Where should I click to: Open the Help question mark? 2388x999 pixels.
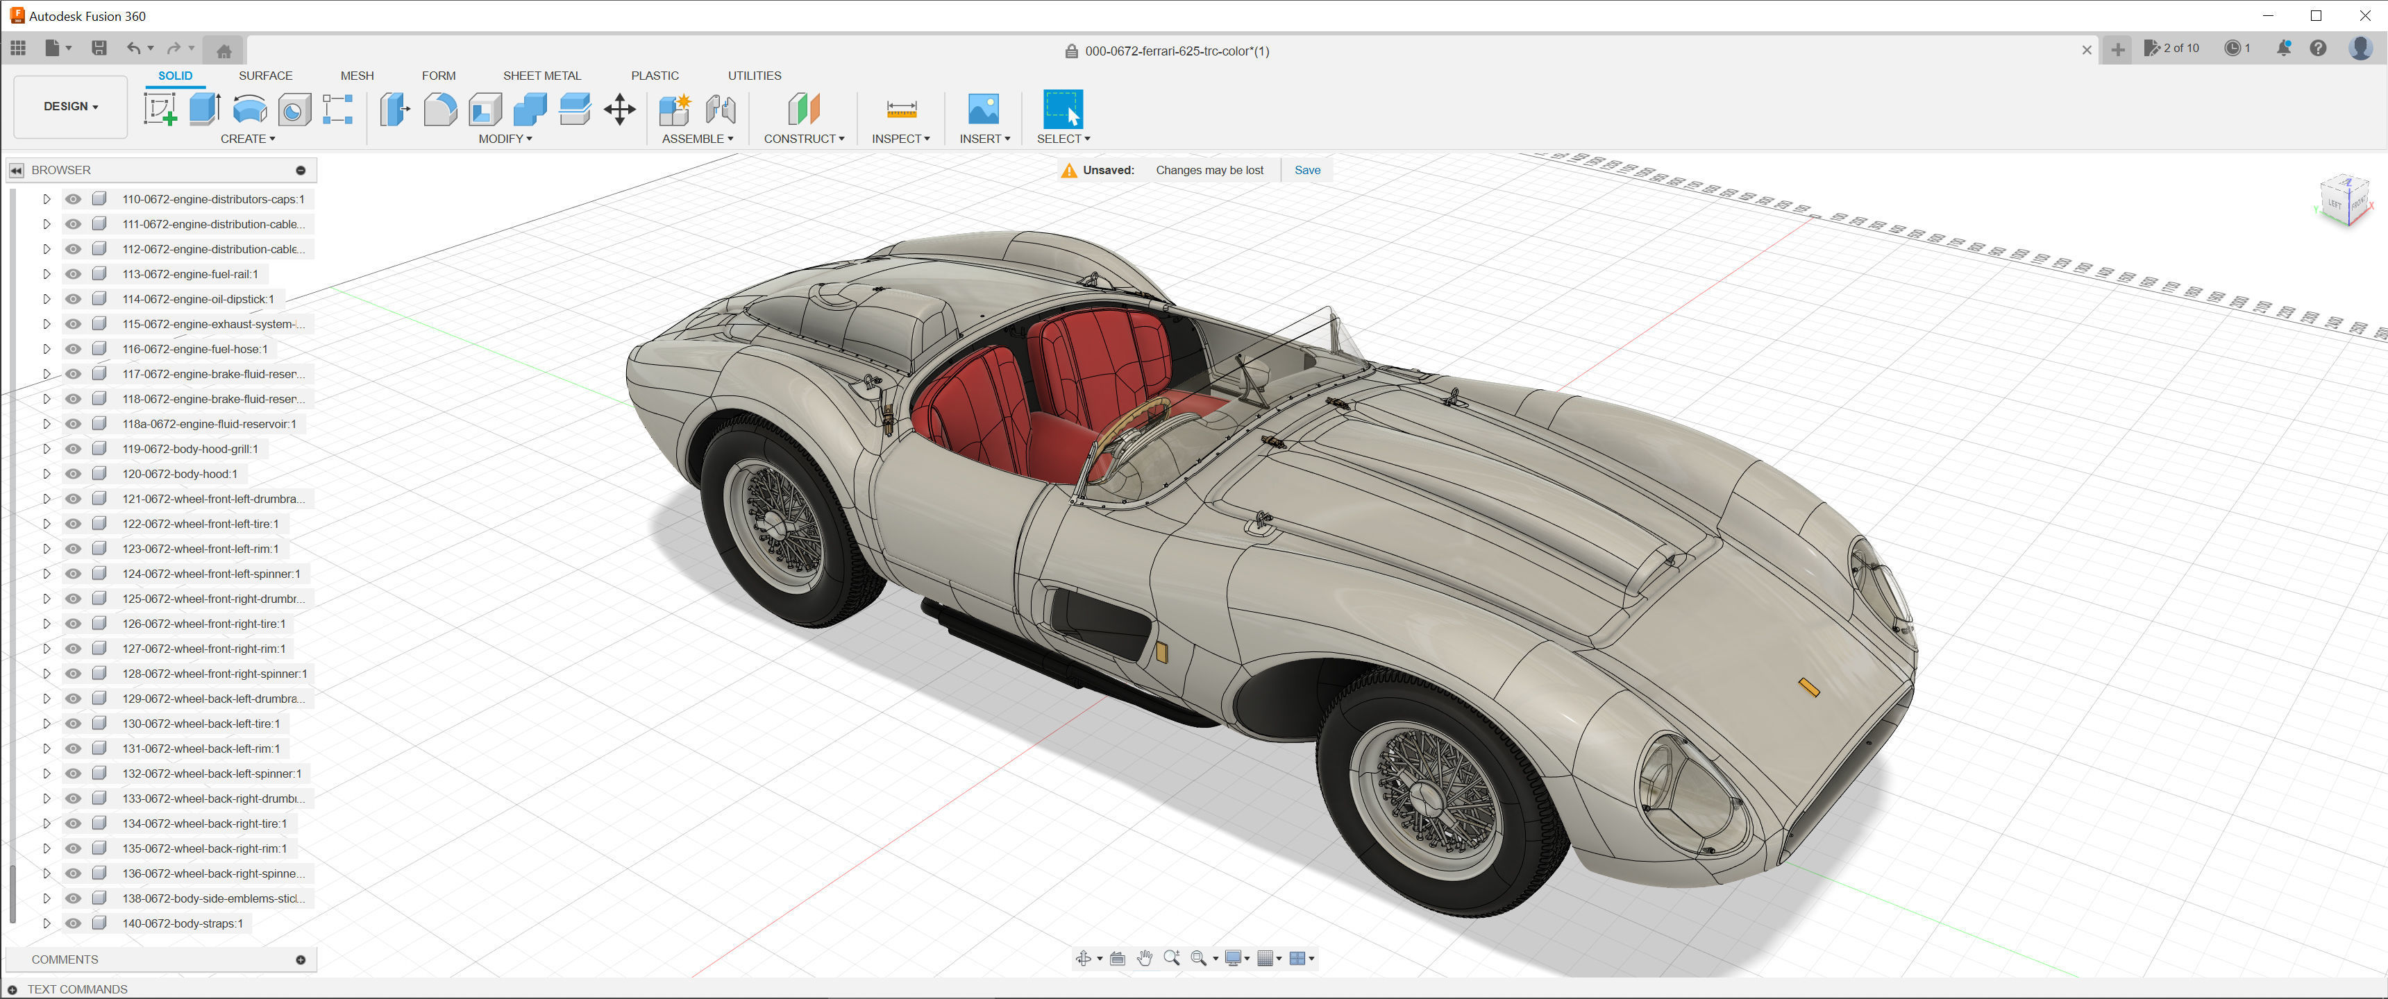click(2318, 48)
